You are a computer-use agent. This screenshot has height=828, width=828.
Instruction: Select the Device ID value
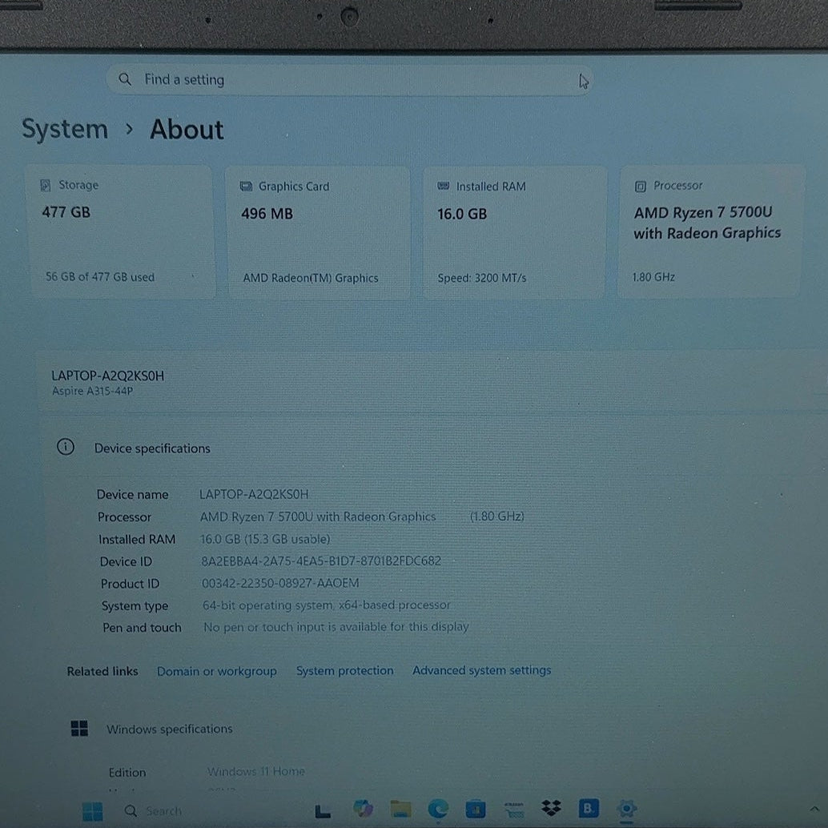[x=321, y=561]
